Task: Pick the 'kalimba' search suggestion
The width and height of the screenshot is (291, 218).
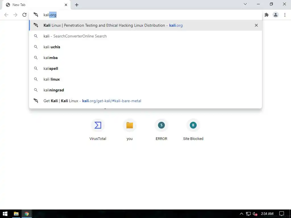Action: (x=145, y=58)
